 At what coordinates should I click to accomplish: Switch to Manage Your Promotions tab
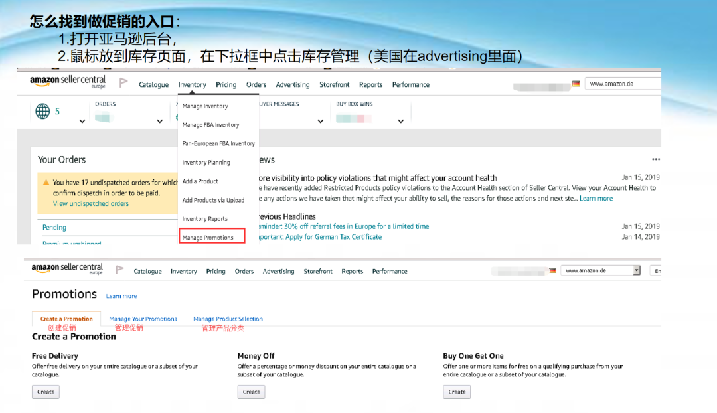click(x=143, y=319)
